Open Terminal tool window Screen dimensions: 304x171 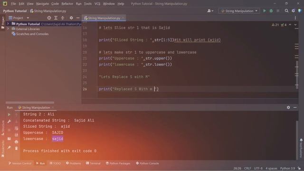pos(93,163)
